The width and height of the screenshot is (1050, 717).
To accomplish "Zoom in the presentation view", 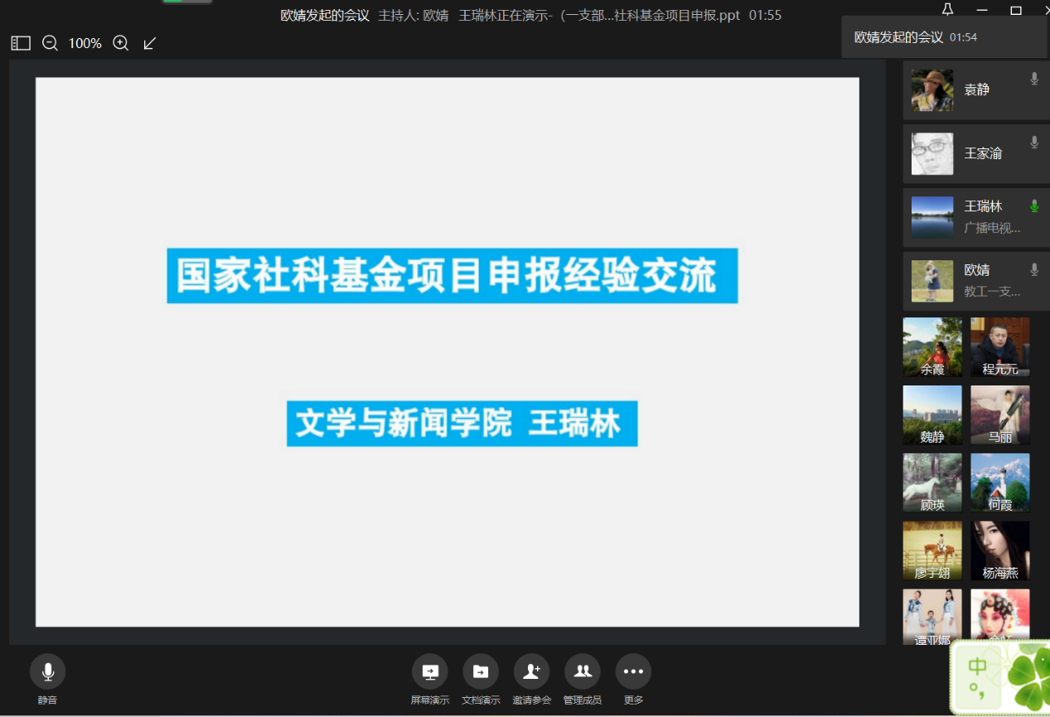I will (x=121, y=43).
